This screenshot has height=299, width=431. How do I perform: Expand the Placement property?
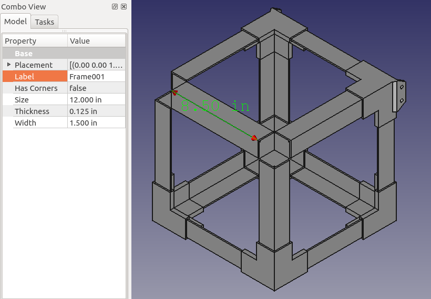[x=9, y=65]
